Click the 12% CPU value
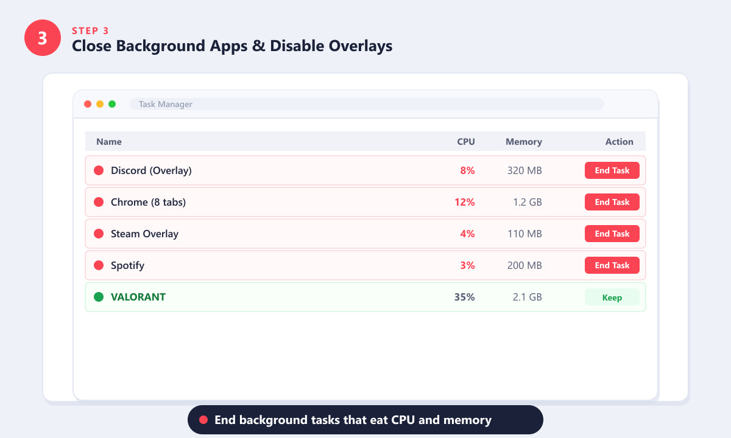 (465, 202)
